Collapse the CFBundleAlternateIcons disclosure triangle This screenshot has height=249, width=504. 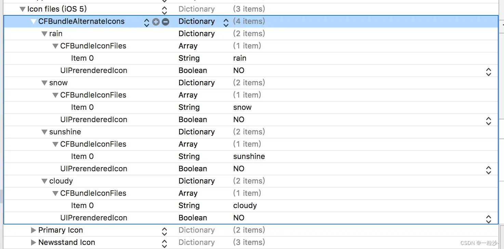click(34, 21)
